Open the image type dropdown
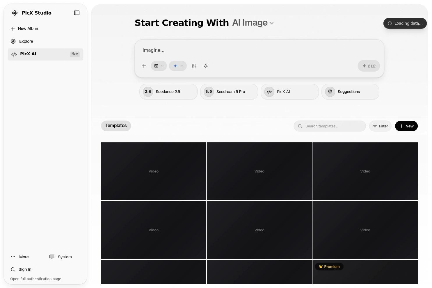This screenshot has width=432, height=288. [159, 66]
